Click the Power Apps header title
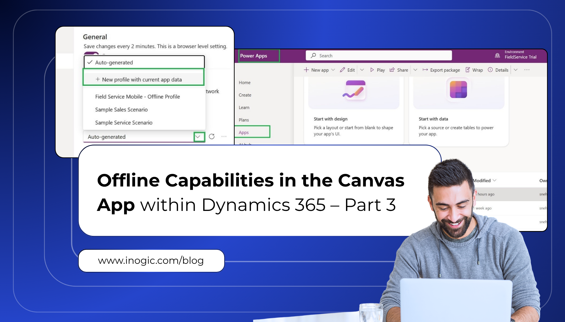The width and height of the screenshot is (565, 322). (x=254, y=56)
